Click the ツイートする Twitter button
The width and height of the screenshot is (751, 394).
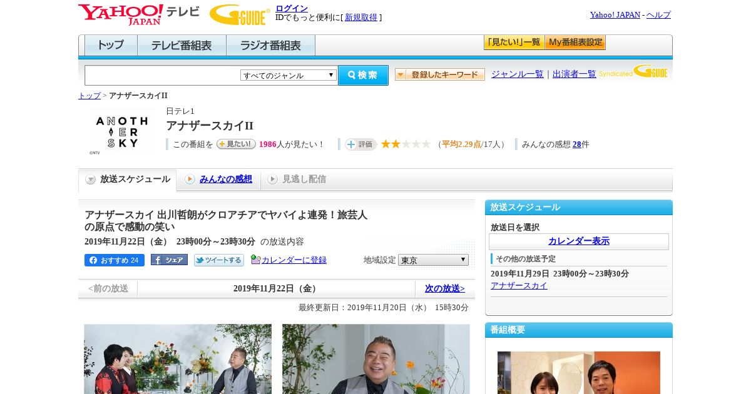[x=219, y=260]
